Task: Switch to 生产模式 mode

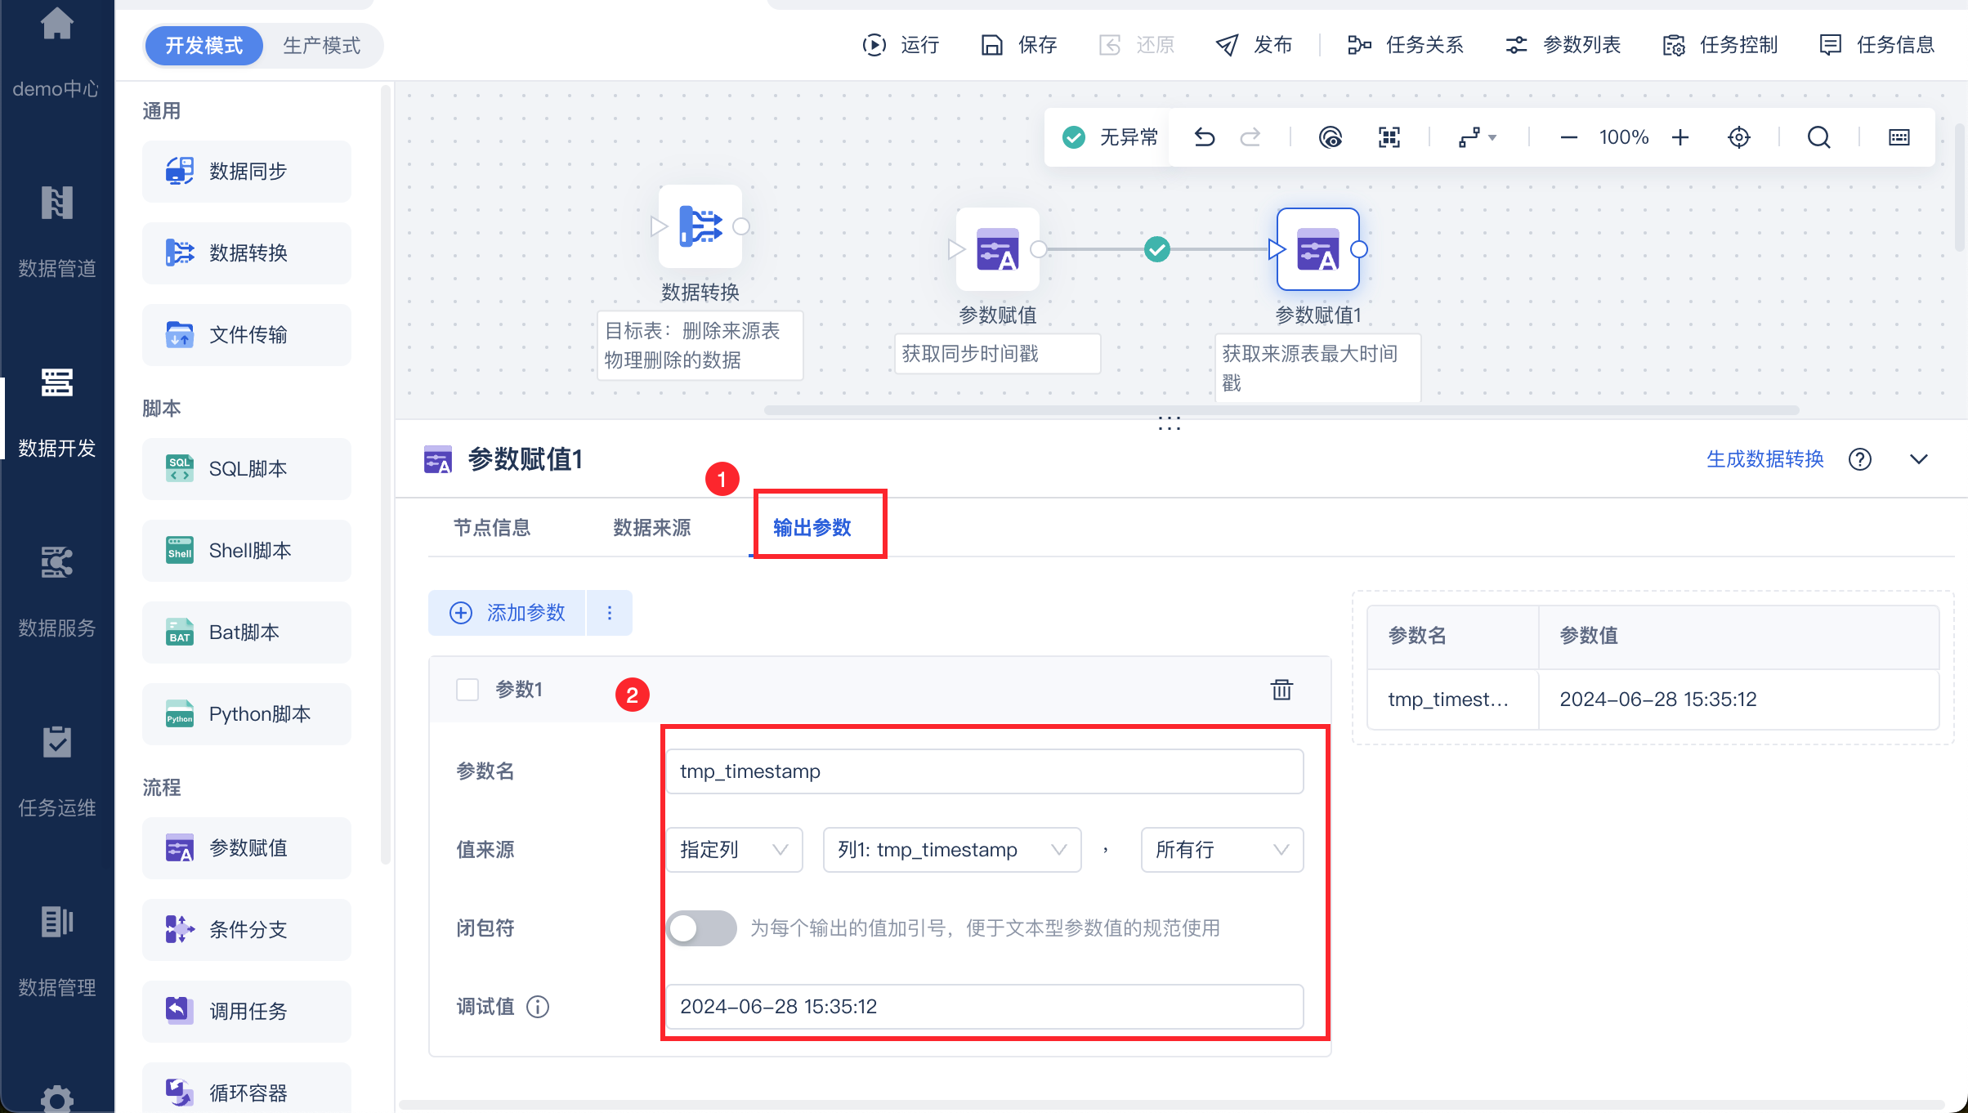Action: [322, 46]
